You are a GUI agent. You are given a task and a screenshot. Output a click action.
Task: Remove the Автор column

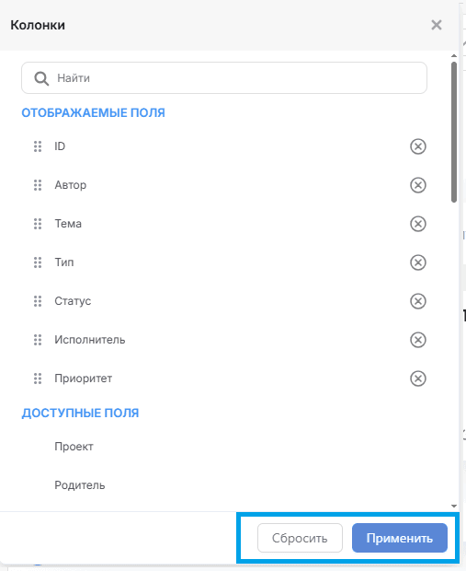(x=418, y=185)
